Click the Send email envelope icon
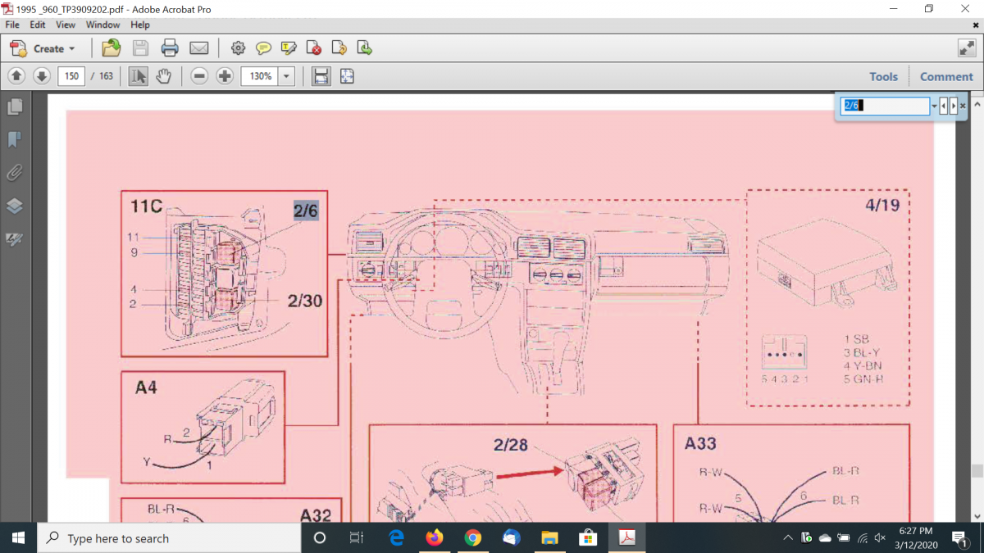The height and width of the screenshot is (553, 984). pyautogui.click(x=198, y=48)
